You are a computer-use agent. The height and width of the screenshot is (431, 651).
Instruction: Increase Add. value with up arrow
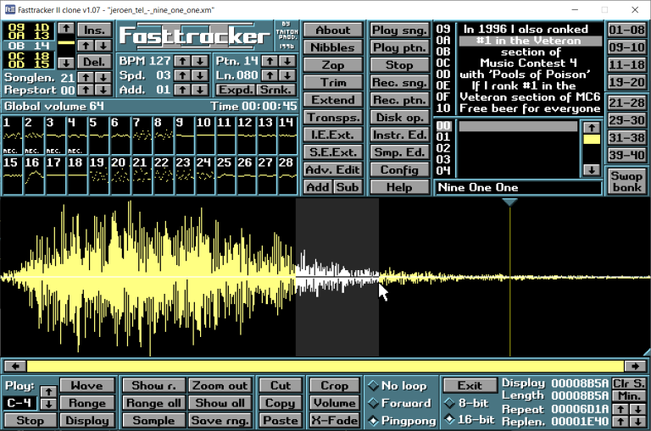[182, 90]
